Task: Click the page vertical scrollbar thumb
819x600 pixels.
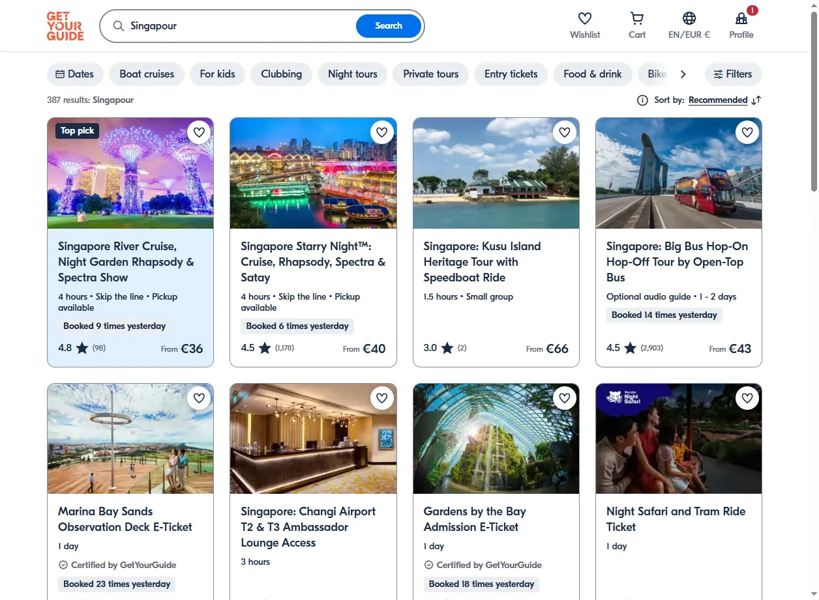Action: click(x=813, y=102)
